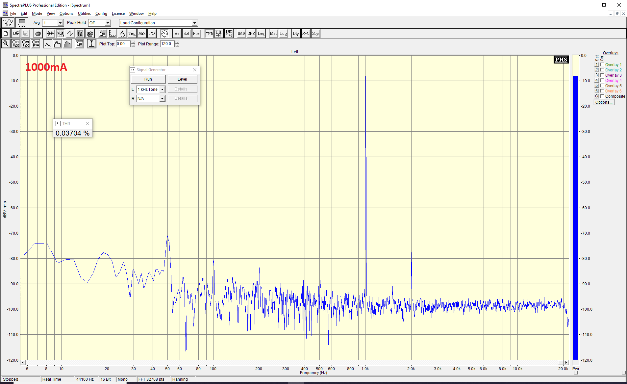Click the Stop analyzer icon
The height and width of the screenshot is (384, 627).
coord(22,23)
